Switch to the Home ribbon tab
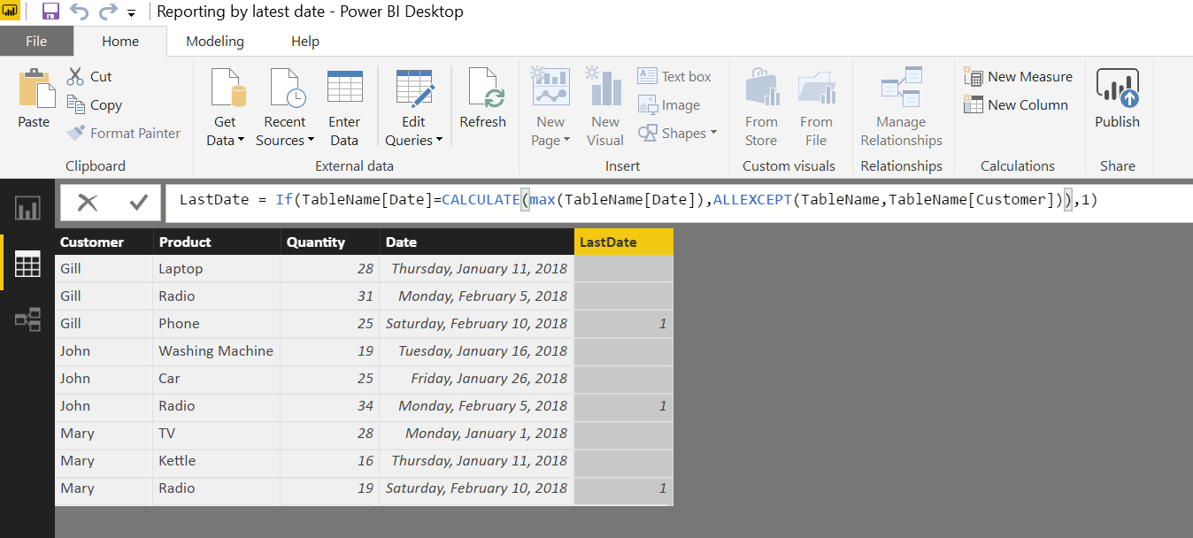Viewport: 1193px width, 538px height. (120, 41)
